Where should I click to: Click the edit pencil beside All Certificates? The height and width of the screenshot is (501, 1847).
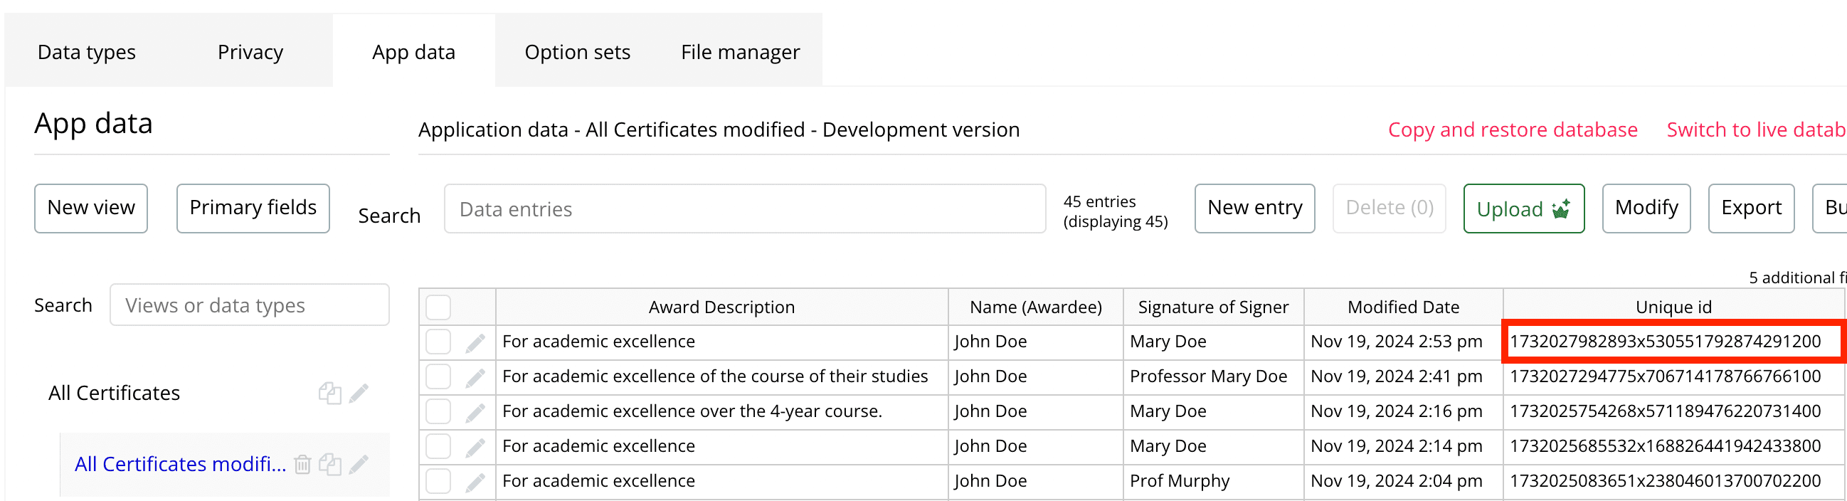click(359, 393)
